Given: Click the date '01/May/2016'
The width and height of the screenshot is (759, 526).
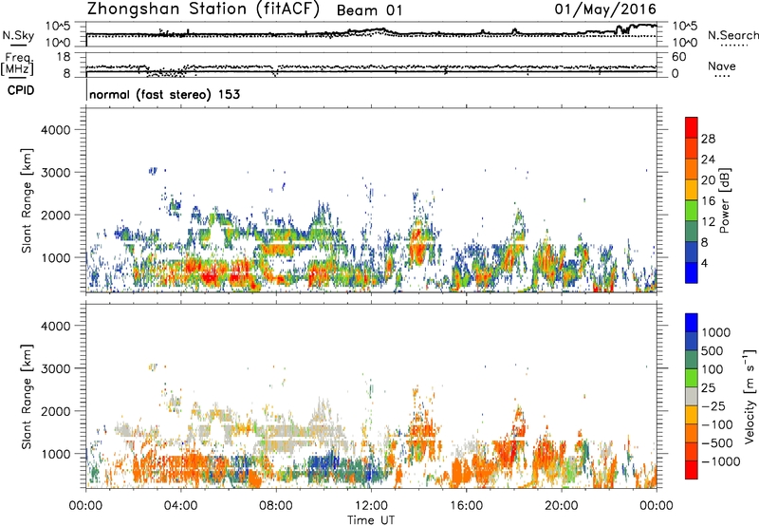Looking at the screenshot, I should pyautogui.click(x=605, y=9).
